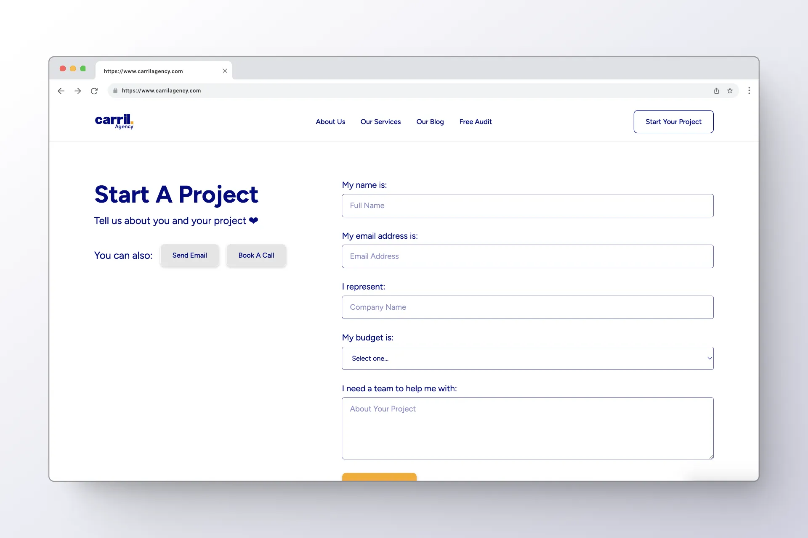Image resolution: width=808 pixels, height=538 pixels.
Task: Click the Start Your Project button
Action: pos(673,122)
